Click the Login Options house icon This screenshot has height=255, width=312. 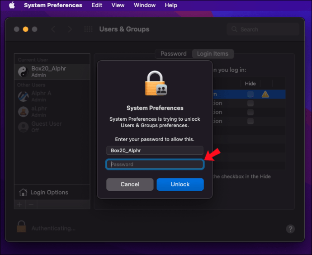[23, 192]
